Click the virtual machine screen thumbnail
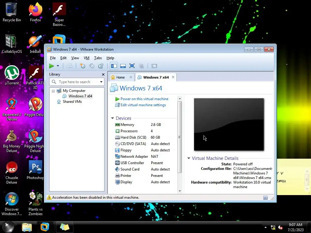The image size is (311, 233). pos(229,124)
